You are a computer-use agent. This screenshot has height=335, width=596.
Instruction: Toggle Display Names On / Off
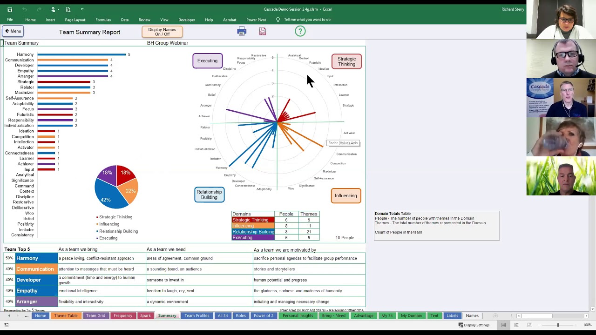(x=162, y=32)
